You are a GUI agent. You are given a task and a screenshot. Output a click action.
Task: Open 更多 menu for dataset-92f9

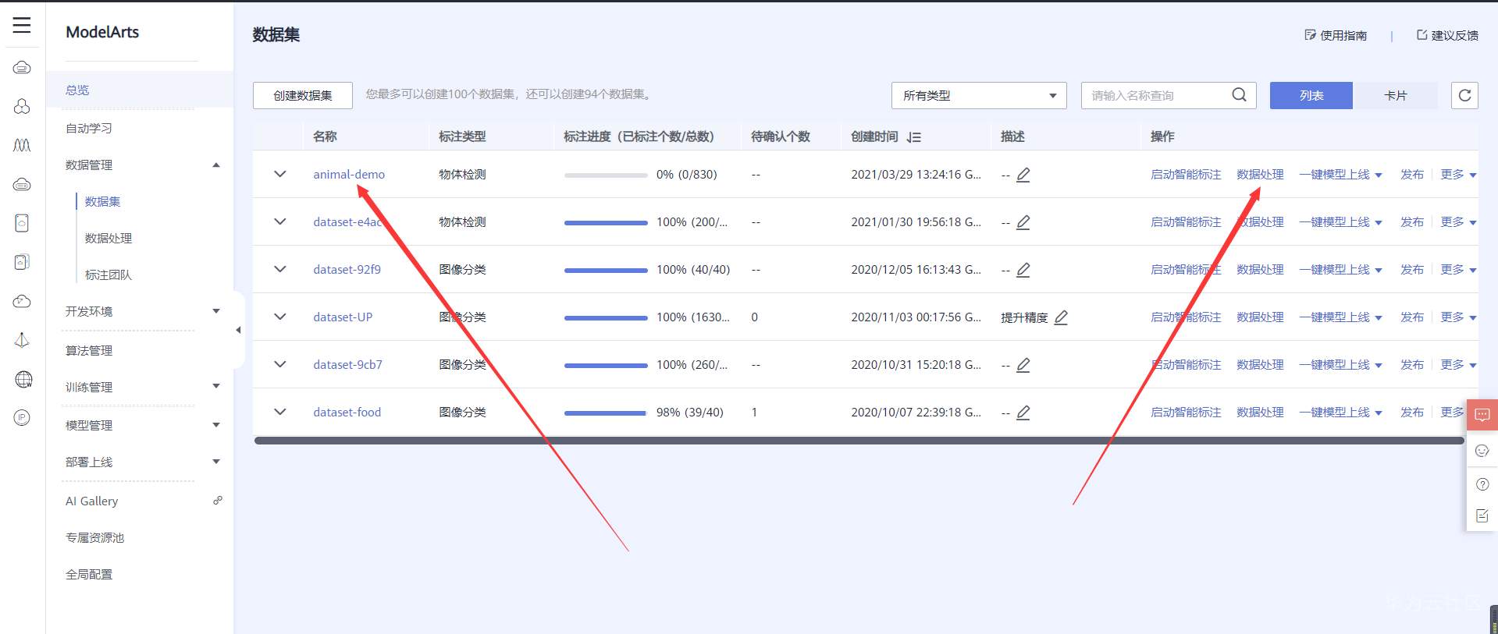(x=1458, y=269)
